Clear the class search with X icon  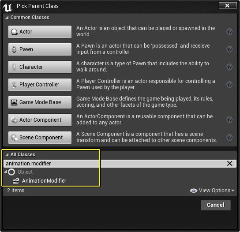229,164
